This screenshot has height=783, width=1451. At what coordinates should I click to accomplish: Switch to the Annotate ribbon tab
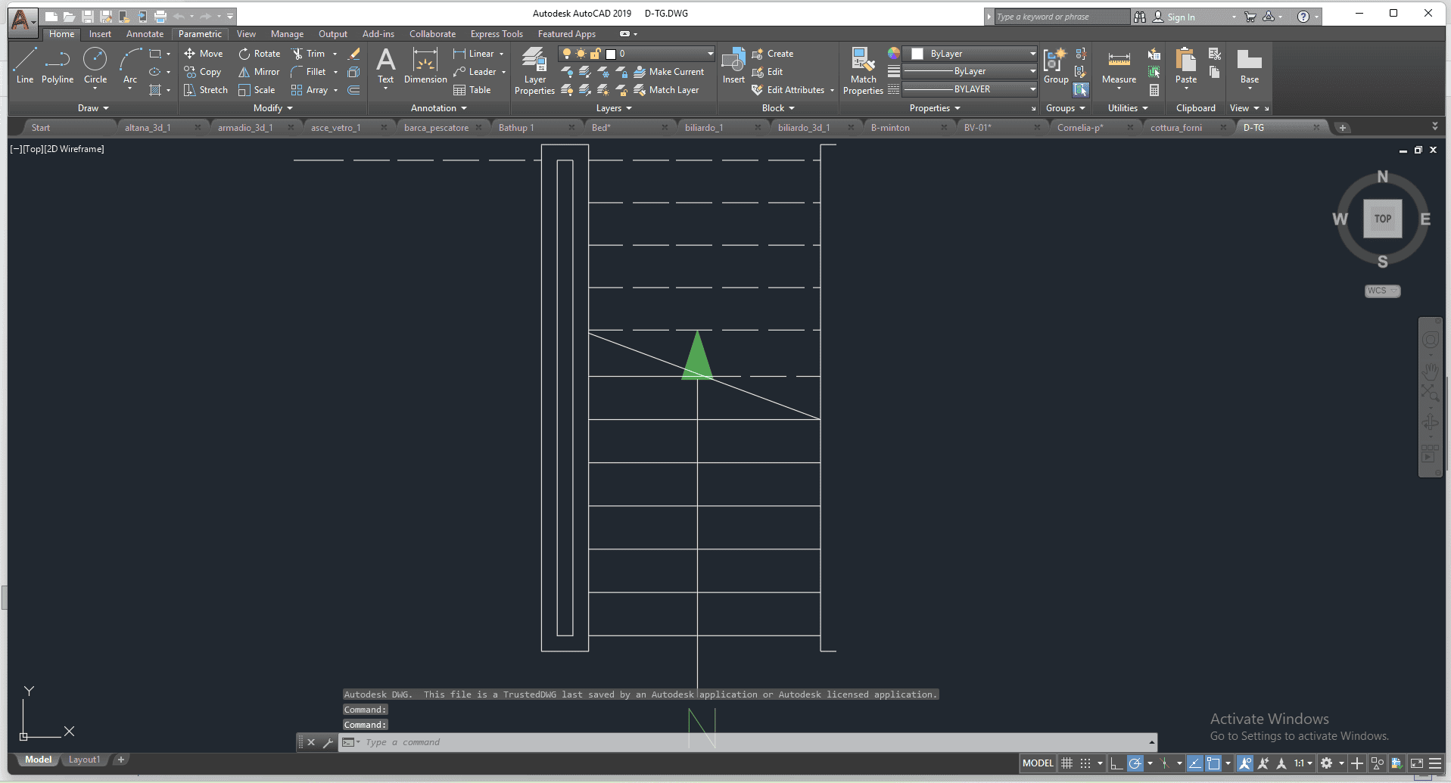click(x=145, y=34)
